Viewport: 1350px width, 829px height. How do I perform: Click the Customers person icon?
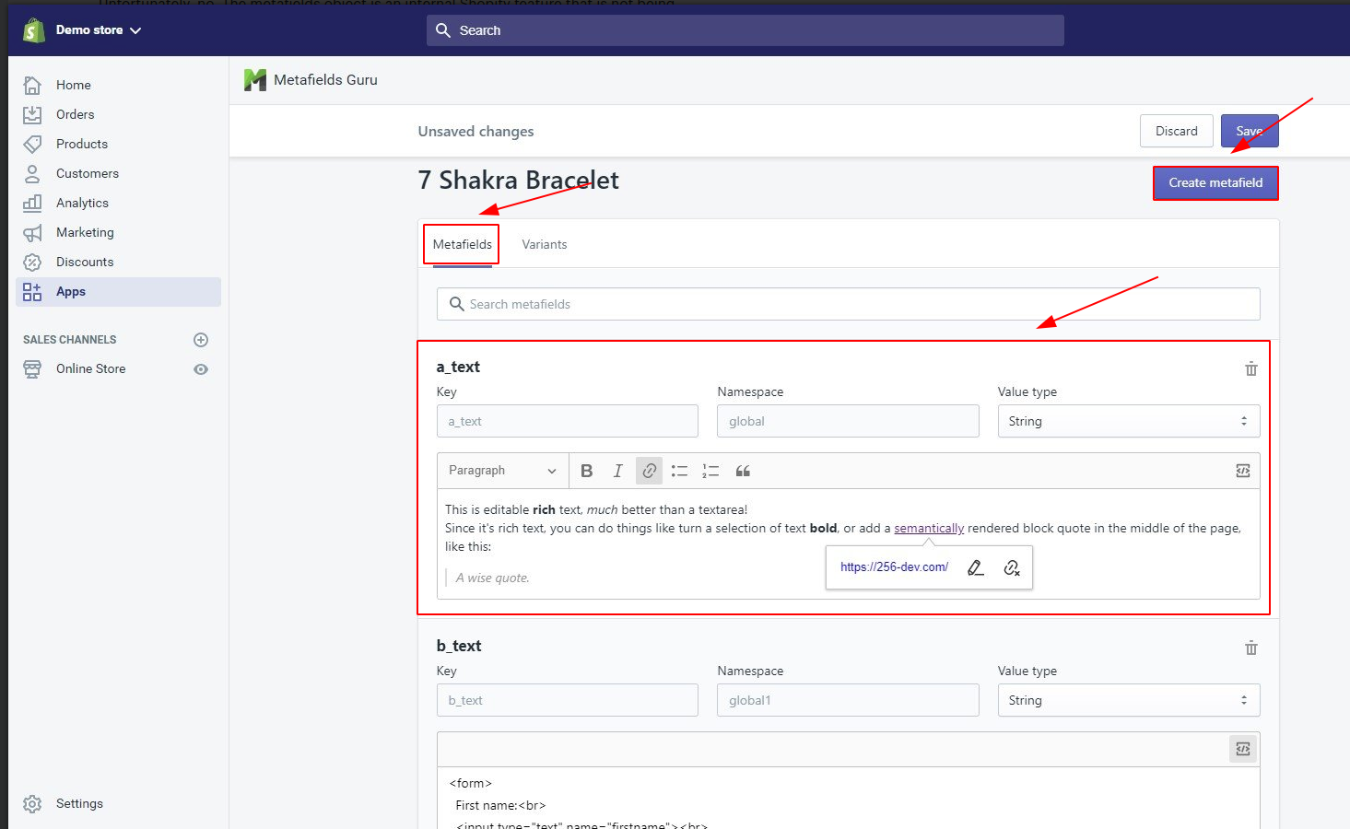(x=32, y=173)
